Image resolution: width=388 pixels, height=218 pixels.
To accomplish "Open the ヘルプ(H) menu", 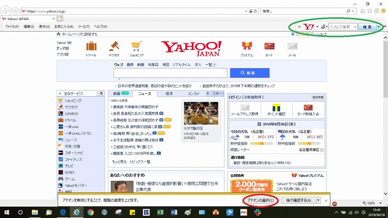I will point(101,26).
